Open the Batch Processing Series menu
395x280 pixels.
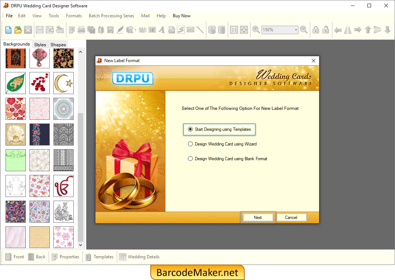111,16
